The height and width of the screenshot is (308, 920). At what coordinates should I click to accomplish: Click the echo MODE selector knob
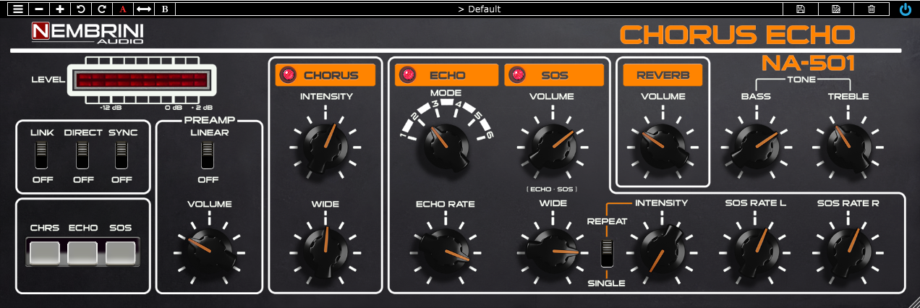(x=446, y=147)
